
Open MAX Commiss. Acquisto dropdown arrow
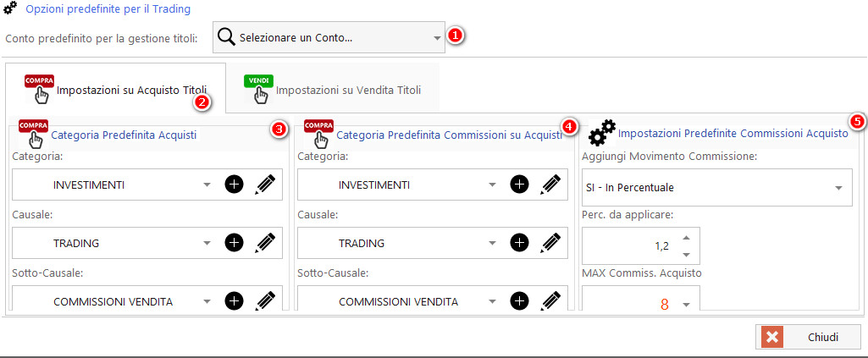(x=686, y=304)
